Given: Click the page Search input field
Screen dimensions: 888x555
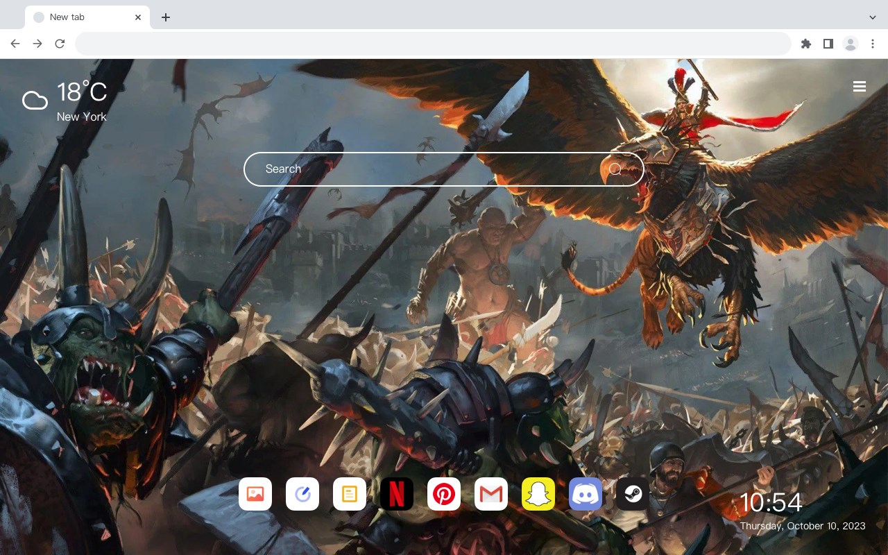Looking at the screenshot, I should point(444,169).
